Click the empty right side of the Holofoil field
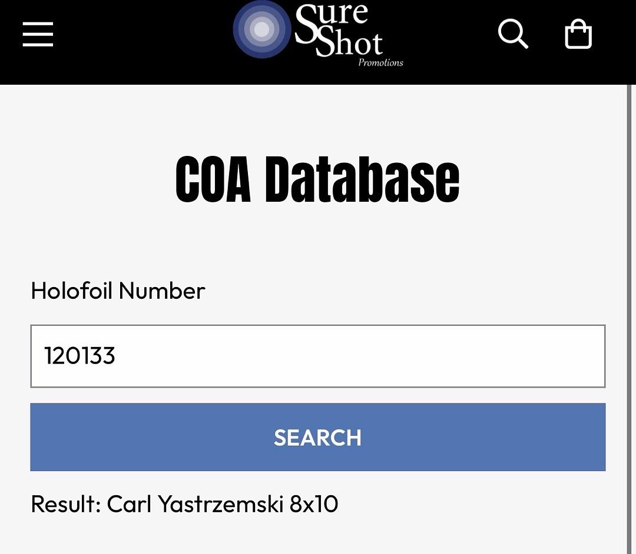 [446, 356]
